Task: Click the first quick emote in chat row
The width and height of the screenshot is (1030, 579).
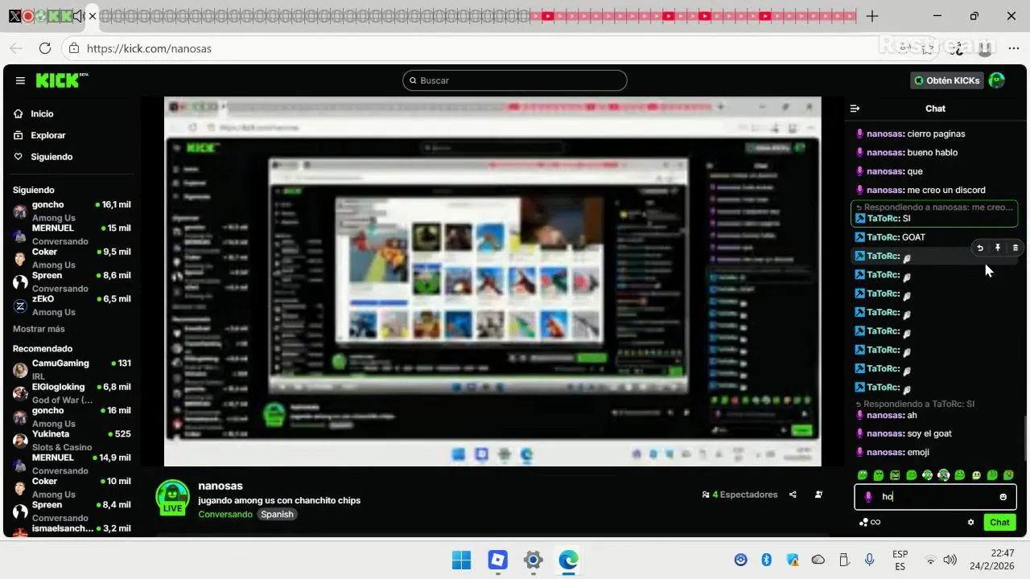Action: [863, 475]
